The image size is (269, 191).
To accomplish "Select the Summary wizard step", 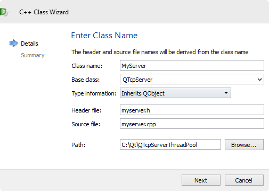I will click(32, 55).
